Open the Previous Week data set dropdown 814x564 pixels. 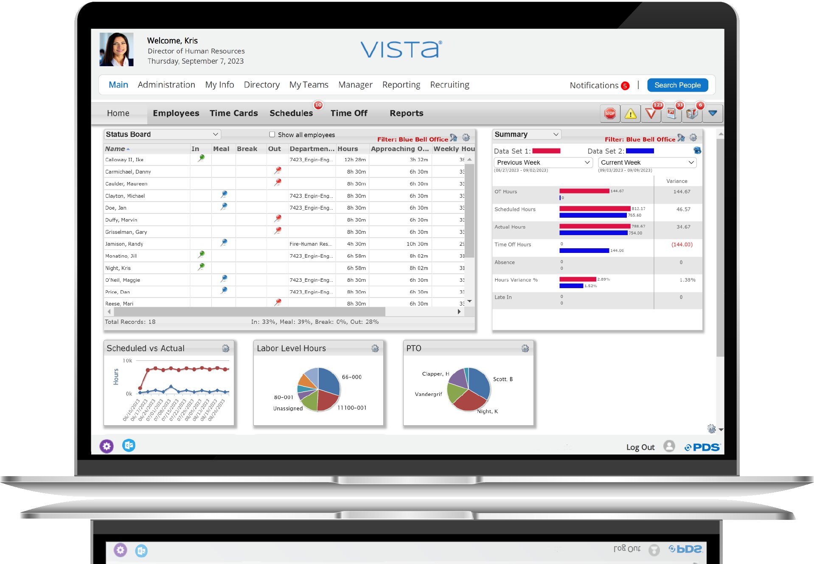click(543, 163)
